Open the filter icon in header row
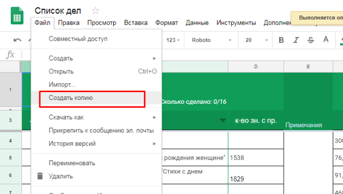 coord(222,121)
